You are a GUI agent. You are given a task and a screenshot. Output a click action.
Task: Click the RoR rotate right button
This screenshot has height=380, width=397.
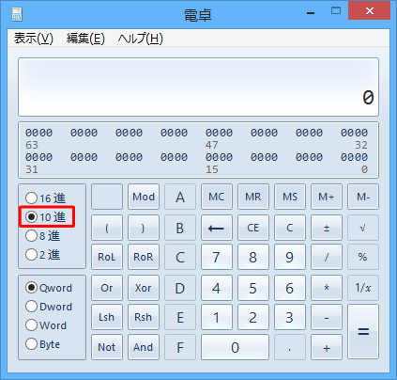click(x=144, y=257)
